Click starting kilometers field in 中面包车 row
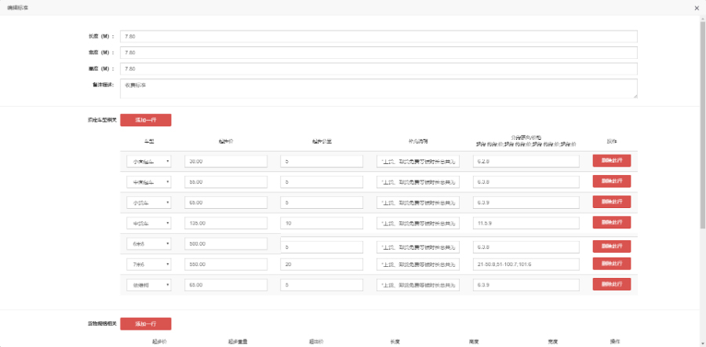Viewport: 706px width, 347px height. point(322,182)
